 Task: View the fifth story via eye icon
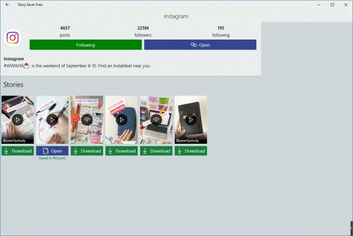click(x=156, y=120)
